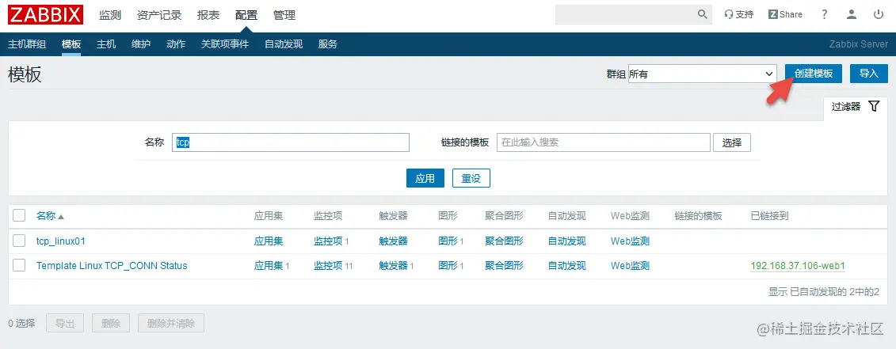Open 应用集 for tcp_linux01

coord(269,241)
